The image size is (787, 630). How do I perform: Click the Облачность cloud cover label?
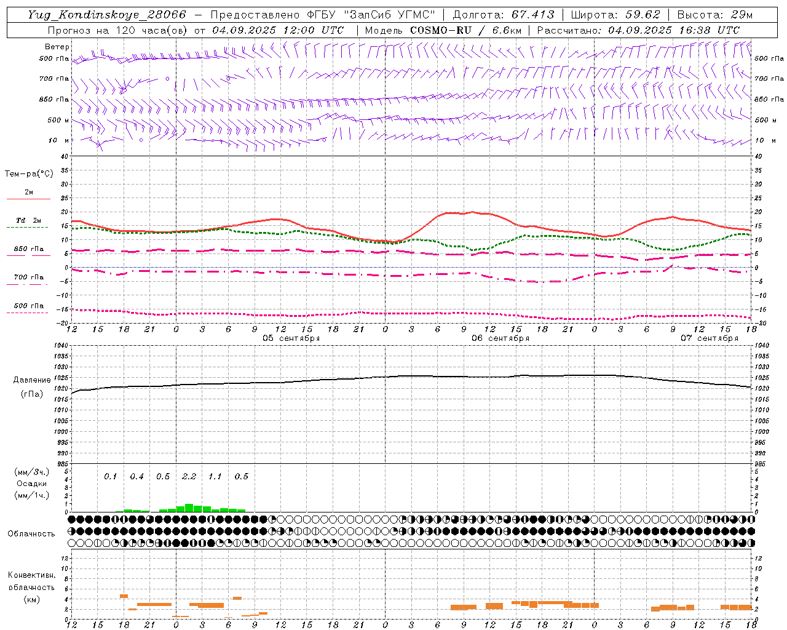pyautogui.click(x=31, y=534)
